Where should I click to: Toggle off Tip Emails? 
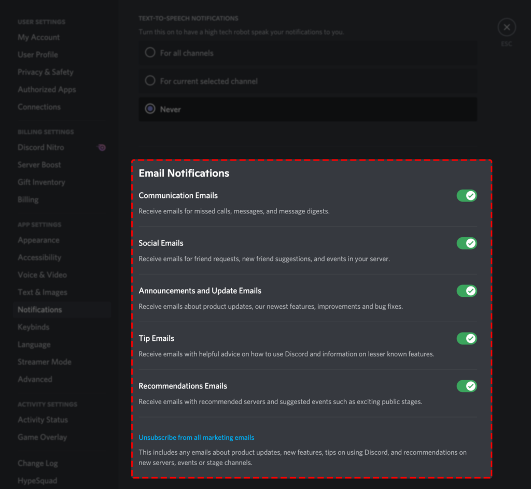pos(466,338)
